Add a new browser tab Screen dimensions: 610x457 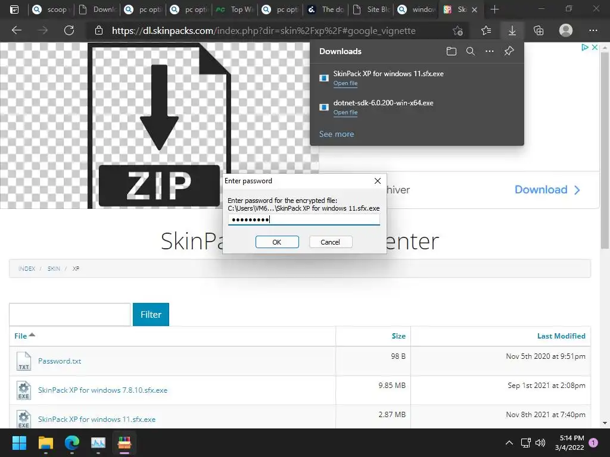[x=494, y=10]
